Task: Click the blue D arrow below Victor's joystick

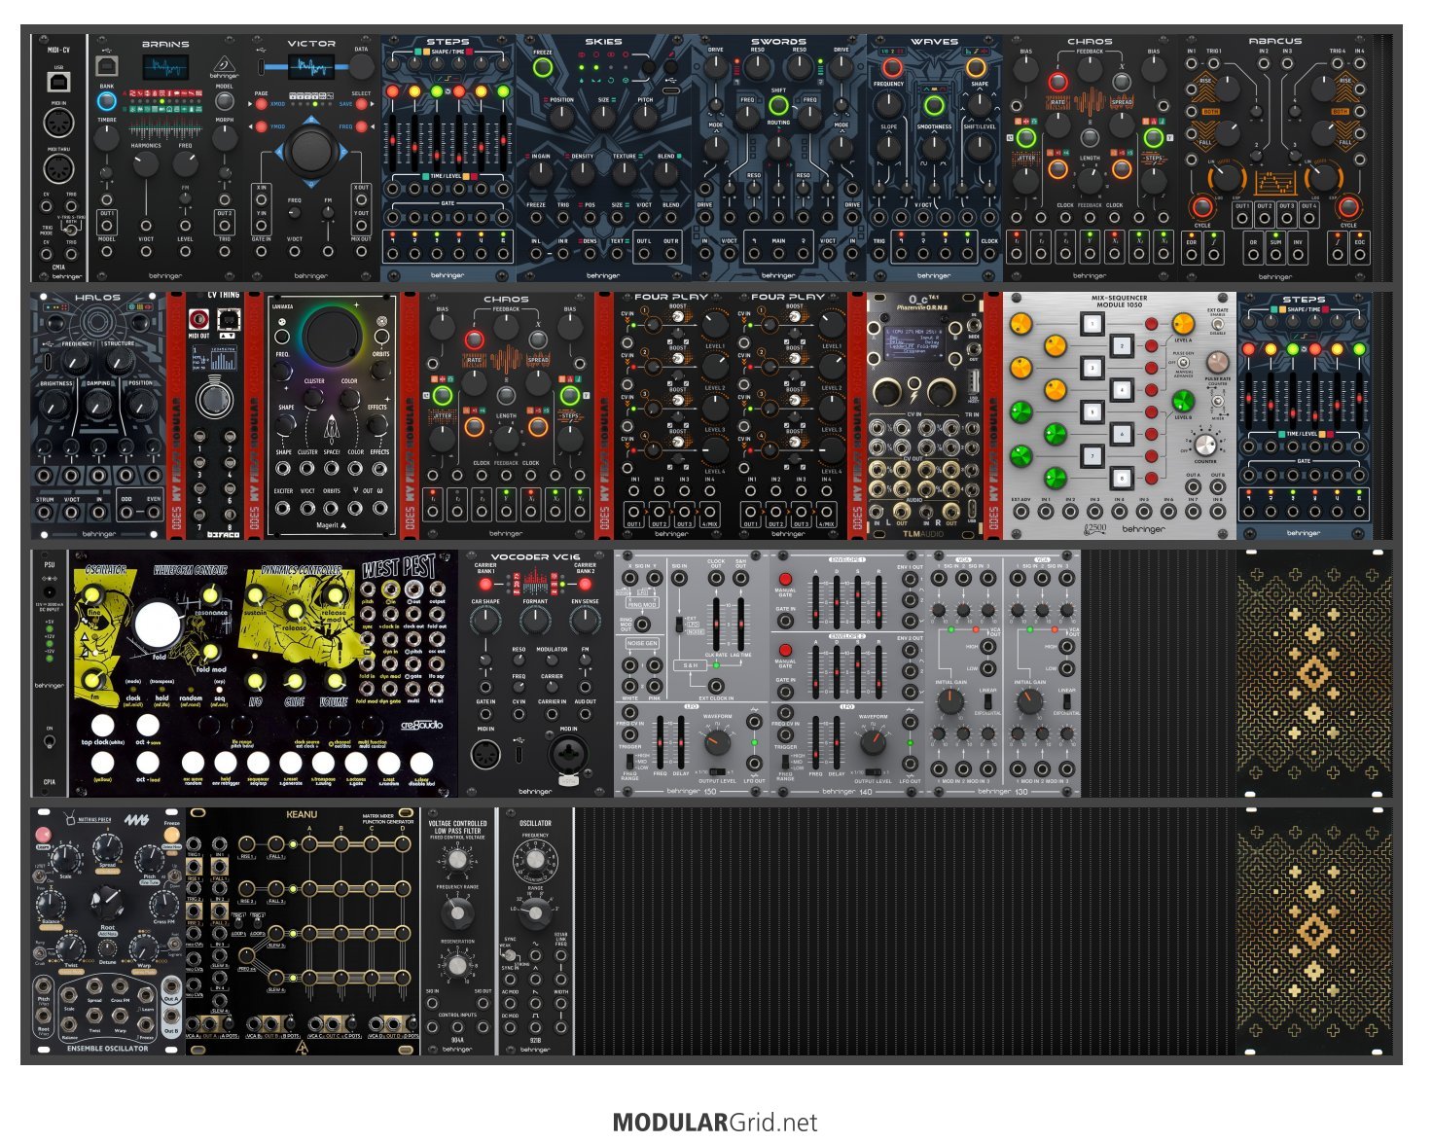Action: coord(311,183)
